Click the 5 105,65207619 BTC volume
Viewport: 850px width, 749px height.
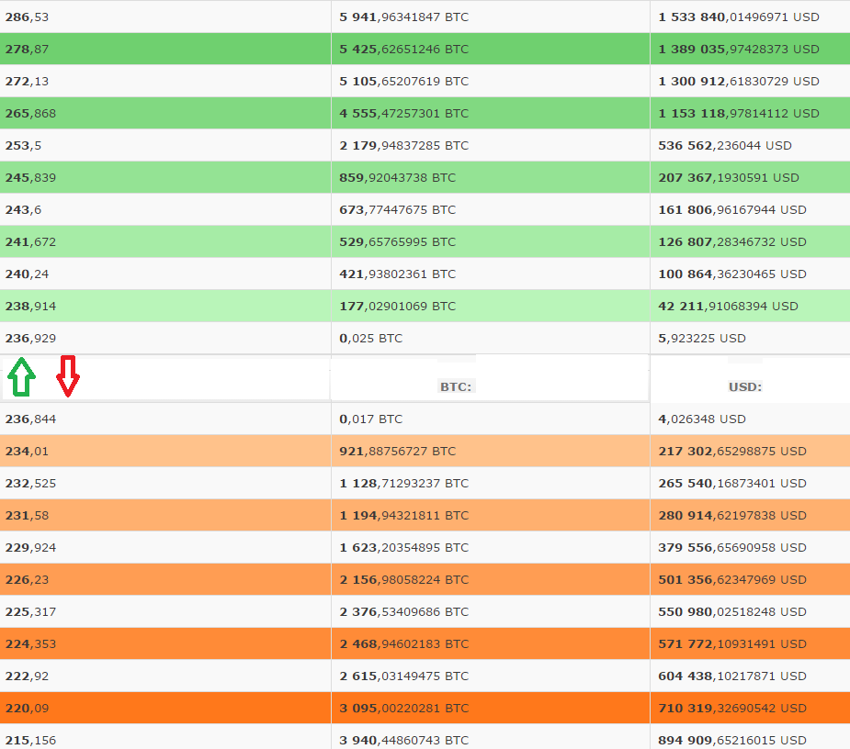point(403,82)
